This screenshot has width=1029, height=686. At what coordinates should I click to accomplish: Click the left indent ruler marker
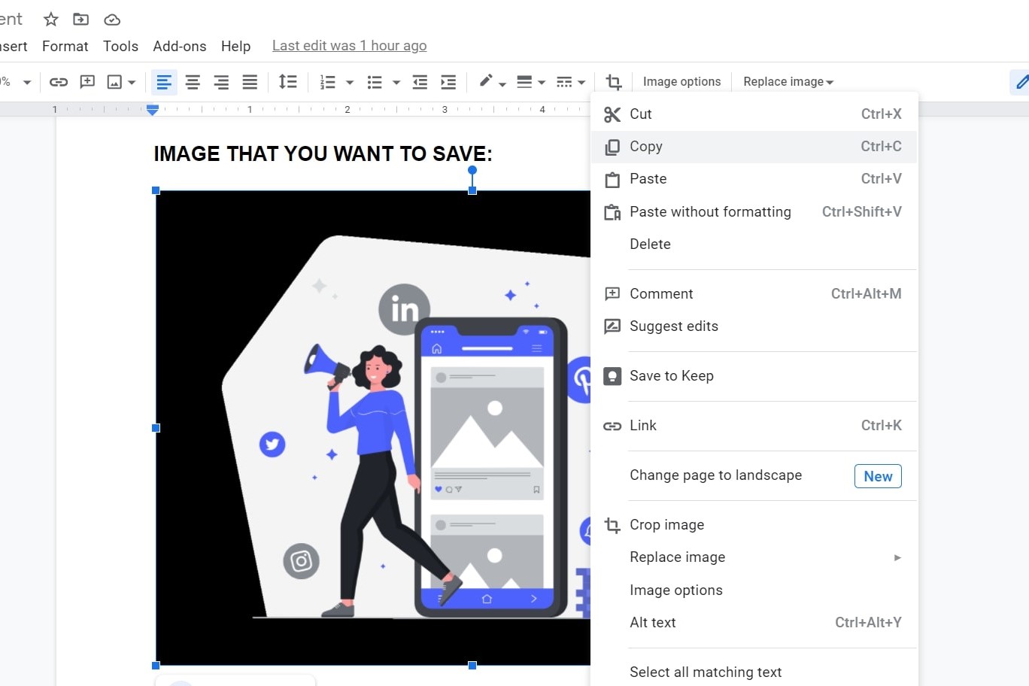click(x=153, y=110)
